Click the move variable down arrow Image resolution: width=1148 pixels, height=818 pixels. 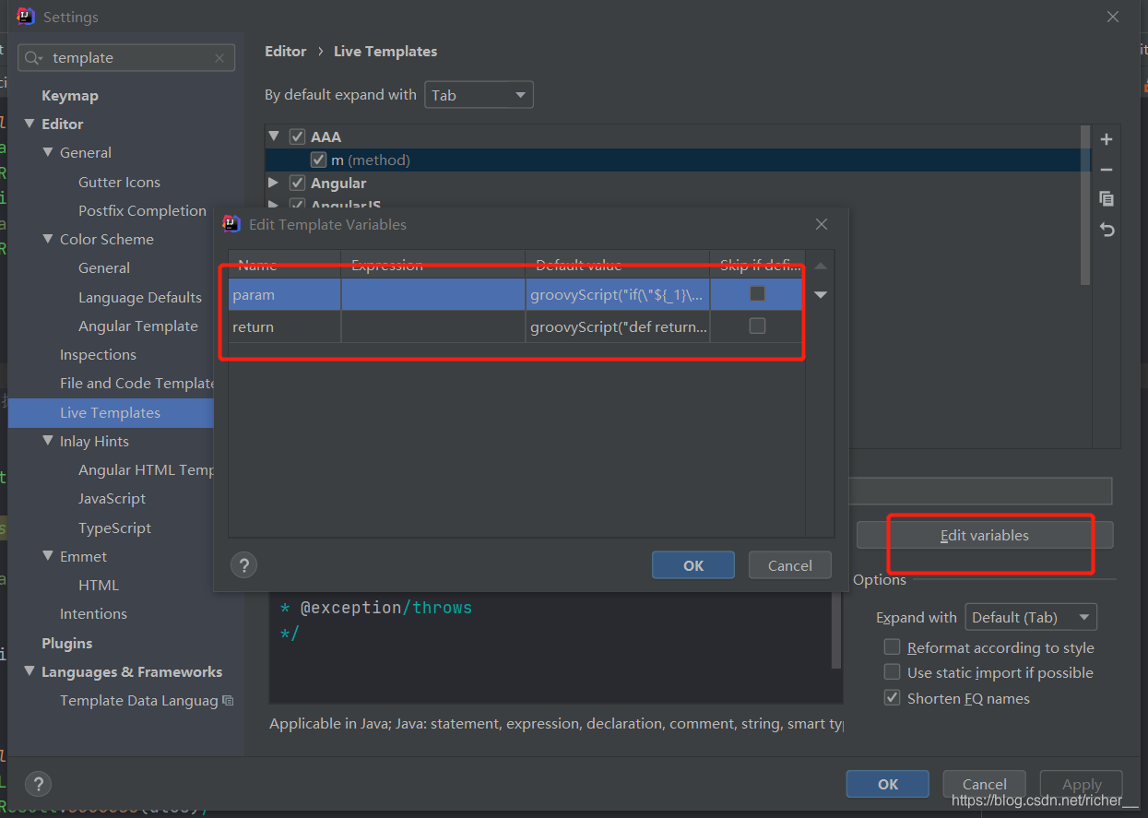(x=821, y=295)
